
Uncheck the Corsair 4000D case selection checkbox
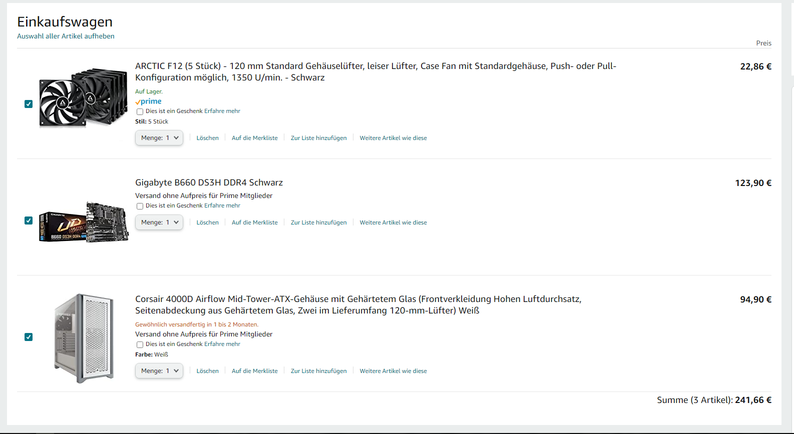click(29, 337)
